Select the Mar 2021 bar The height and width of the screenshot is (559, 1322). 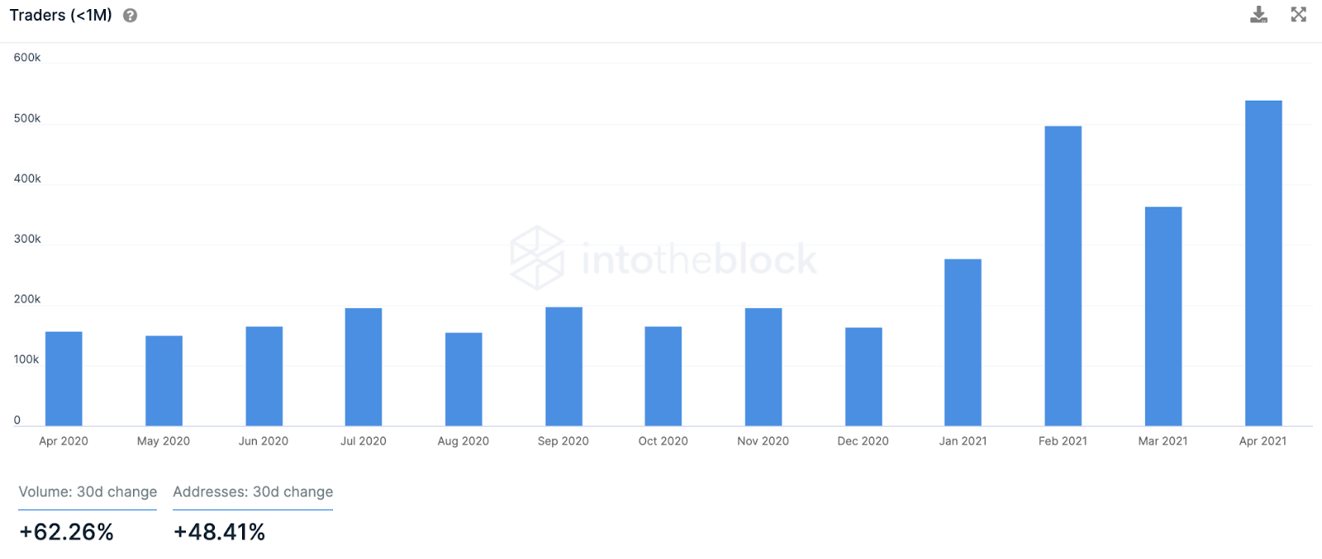tap(1163, 316)
